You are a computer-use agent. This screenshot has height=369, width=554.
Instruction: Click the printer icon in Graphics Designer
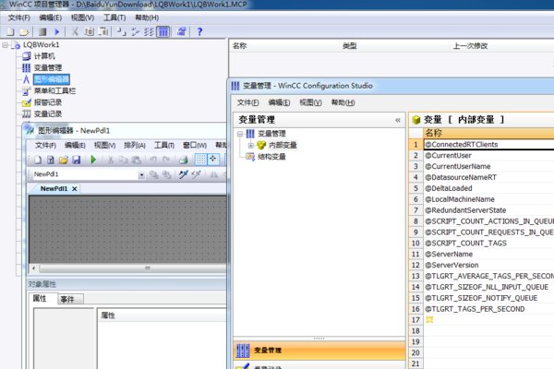click(x=184, y=160)
